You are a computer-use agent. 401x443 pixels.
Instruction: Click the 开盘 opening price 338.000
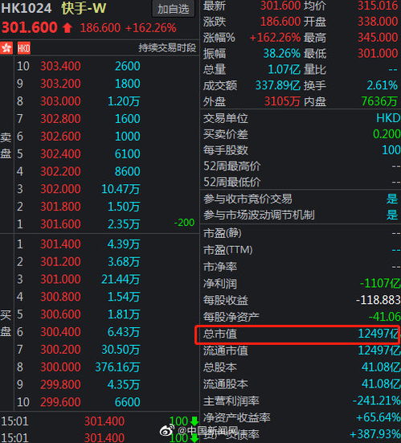(378, 22)
